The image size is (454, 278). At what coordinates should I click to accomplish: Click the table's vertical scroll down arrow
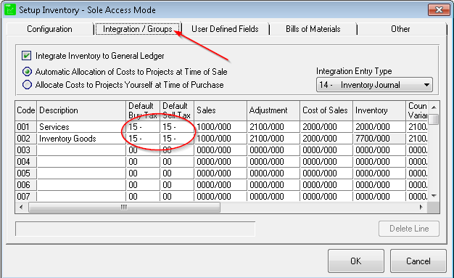[434, 196]
